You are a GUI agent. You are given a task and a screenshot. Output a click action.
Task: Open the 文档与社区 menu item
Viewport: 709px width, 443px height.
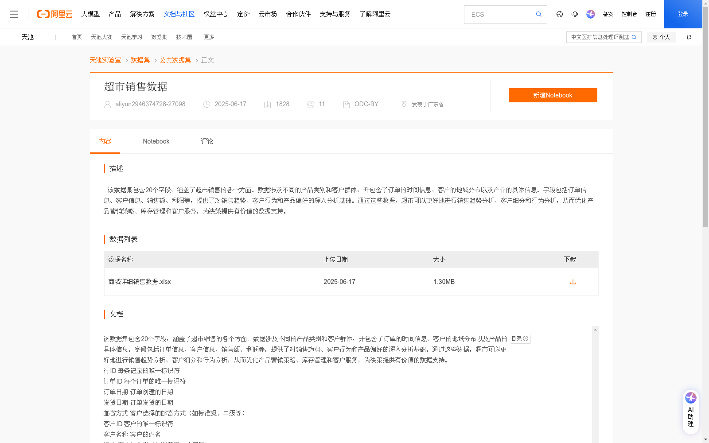(179, 14)
